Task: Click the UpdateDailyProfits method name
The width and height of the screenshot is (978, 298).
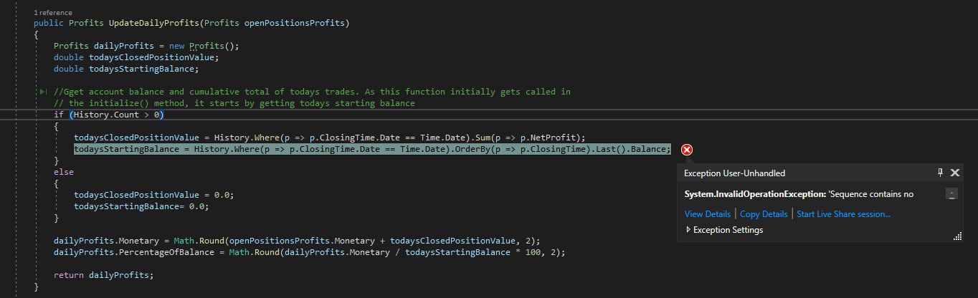Action: point(153,23)
